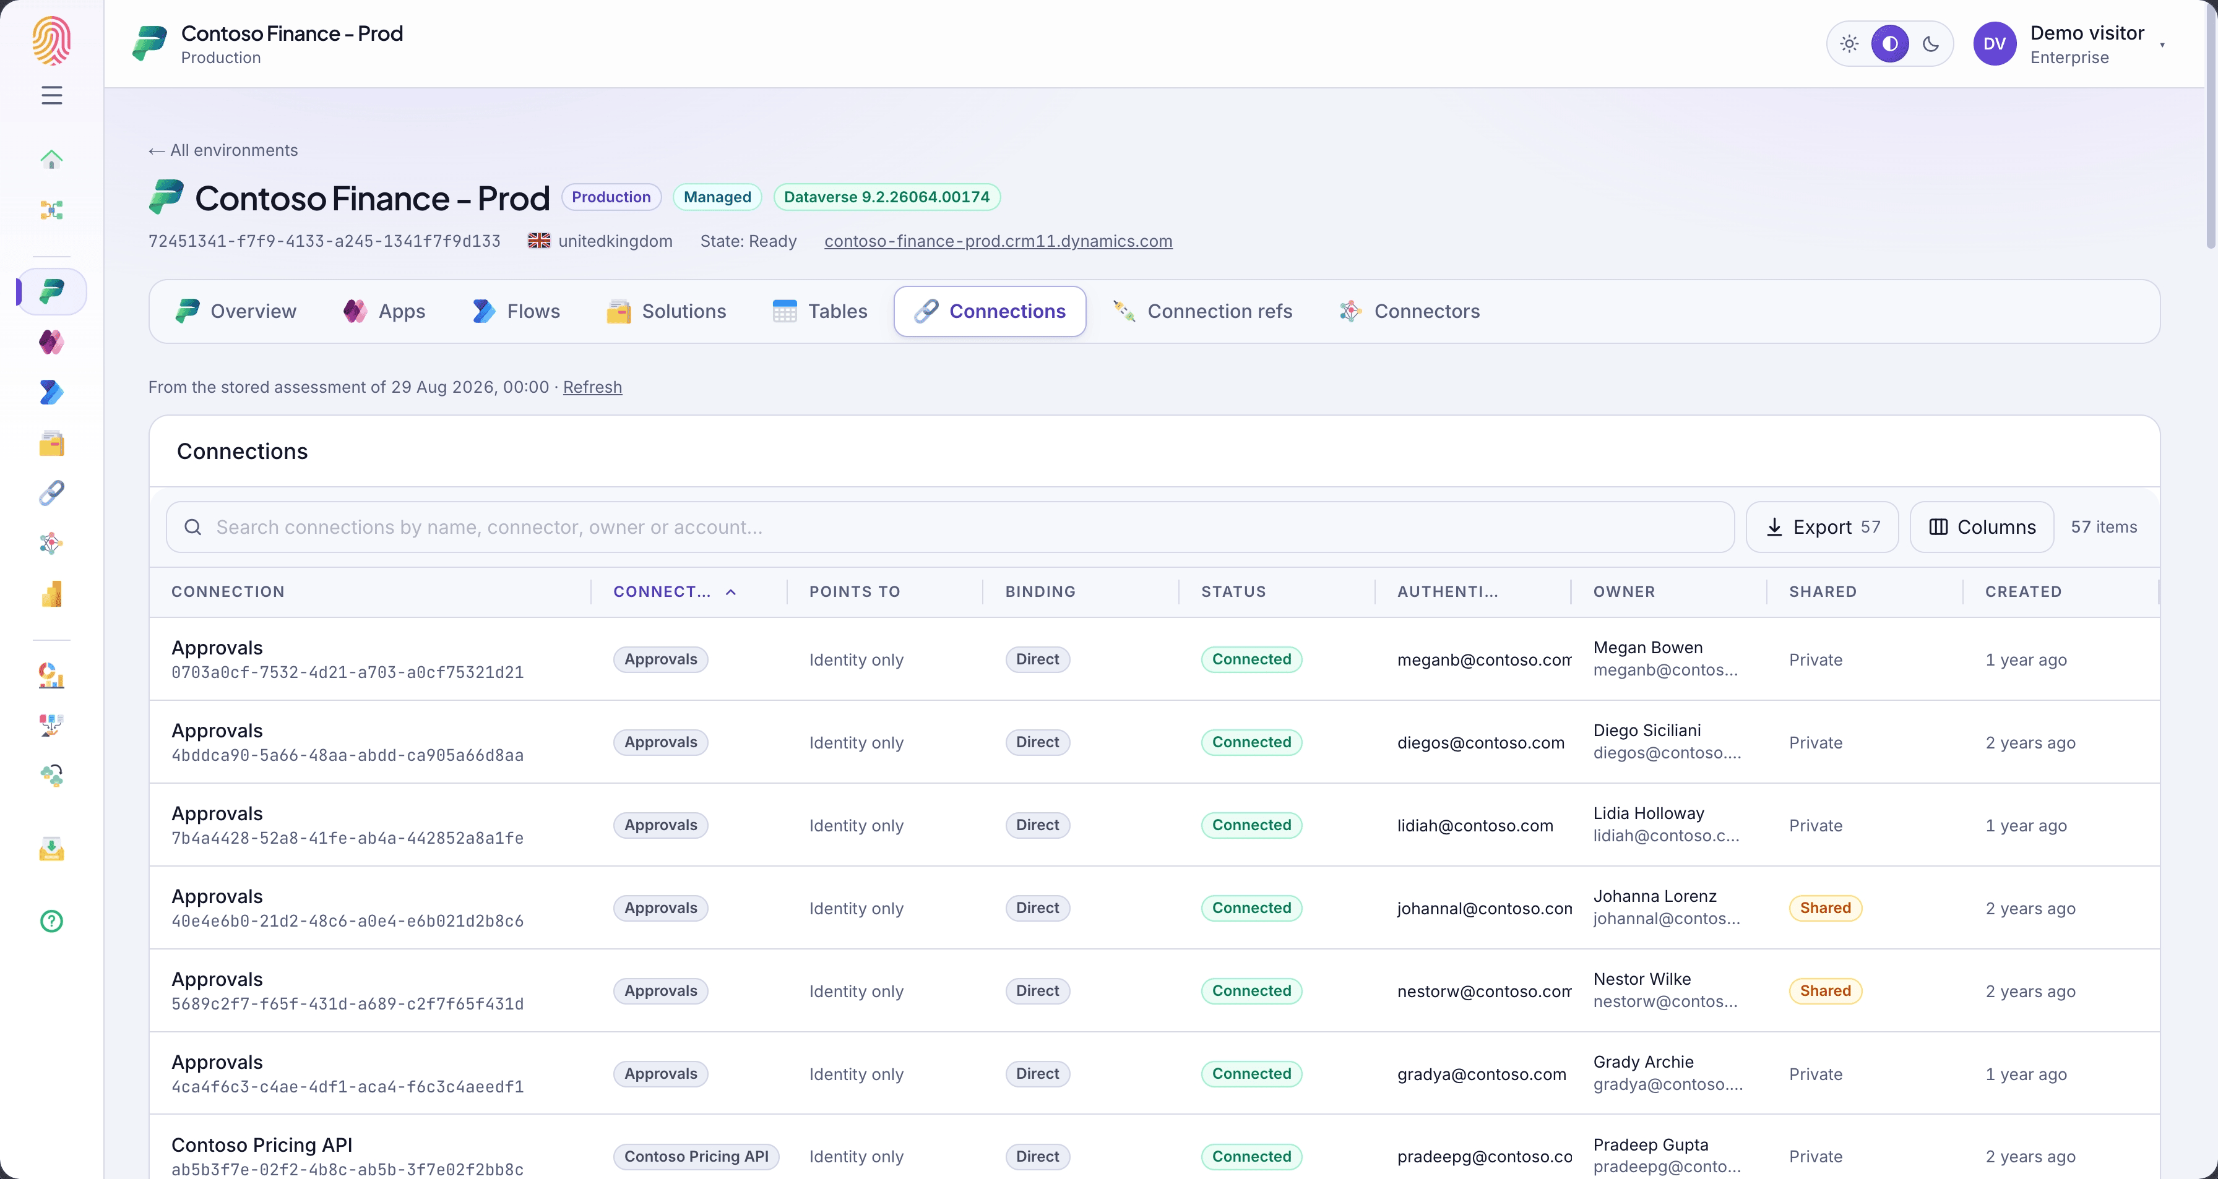This screenshot has height=1179, width=2218.
Task: Select the Approvals connection owned by Megan Bowen
Action: (1154, 659)
